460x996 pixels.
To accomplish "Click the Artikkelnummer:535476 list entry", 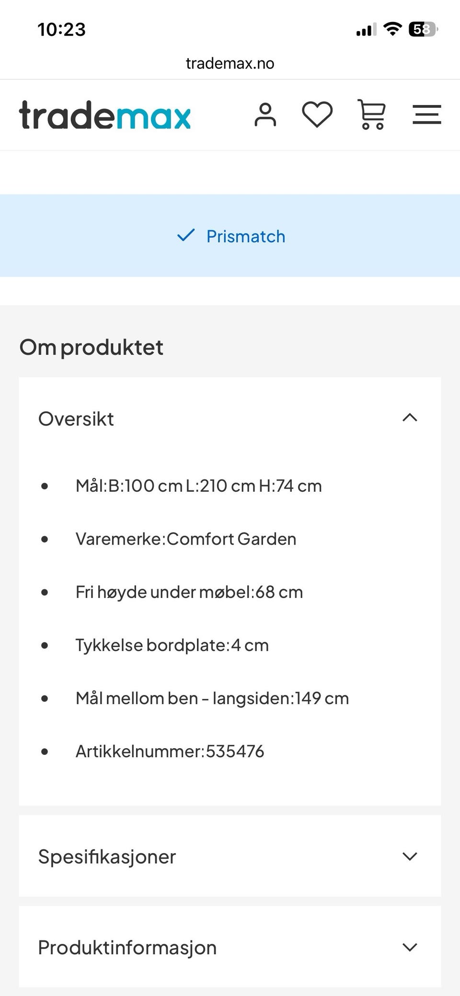I will [x=170, y=751].
